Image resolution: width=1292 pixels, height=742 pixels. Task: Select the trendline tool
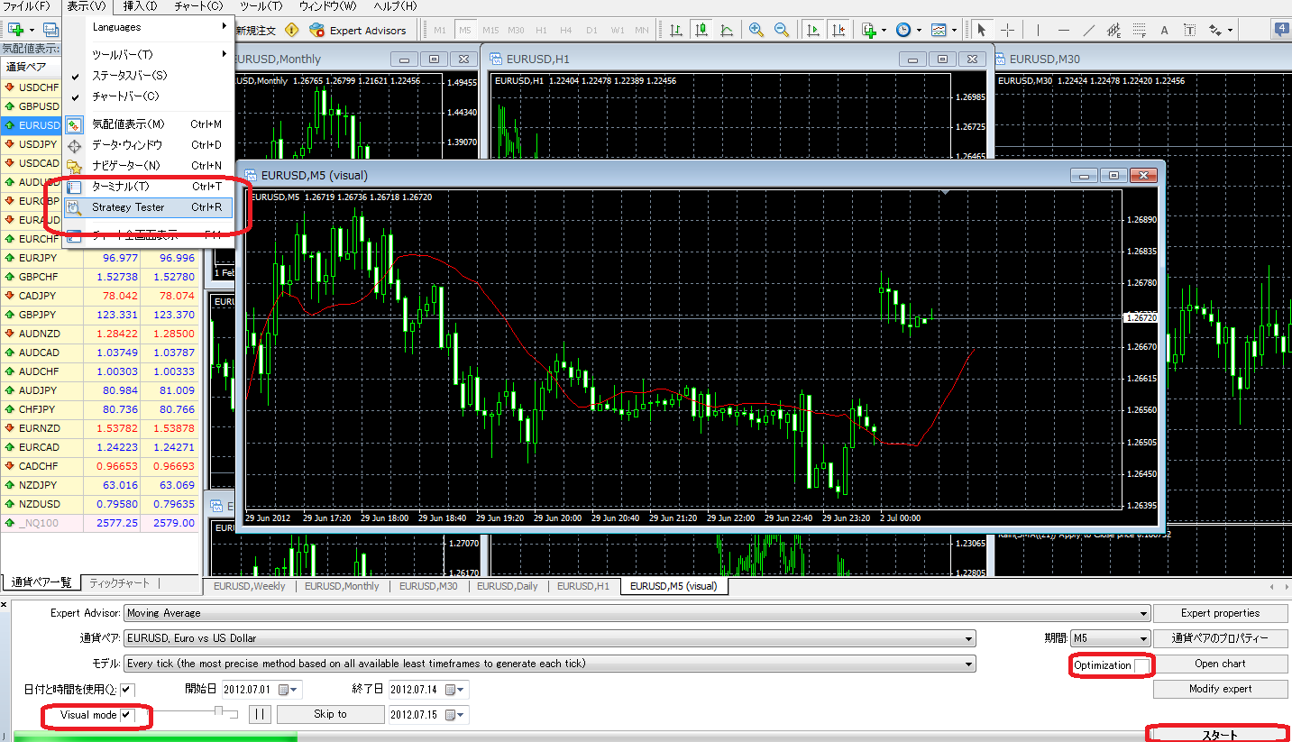[1088, 30]
